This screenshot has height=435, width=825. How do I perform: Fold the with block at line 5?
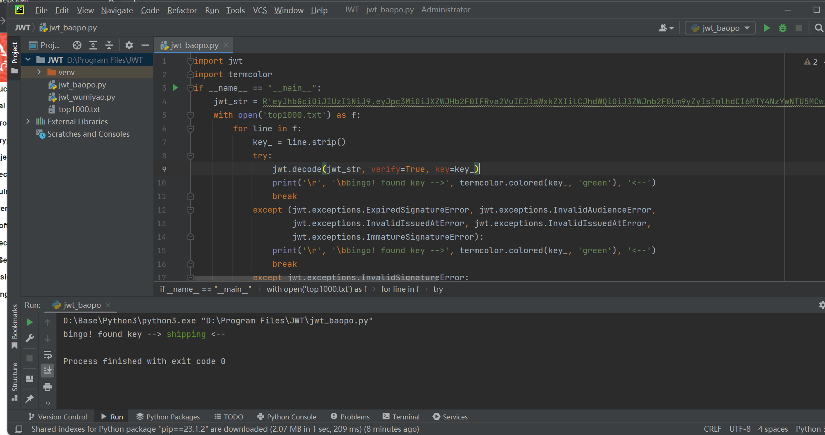190,115
